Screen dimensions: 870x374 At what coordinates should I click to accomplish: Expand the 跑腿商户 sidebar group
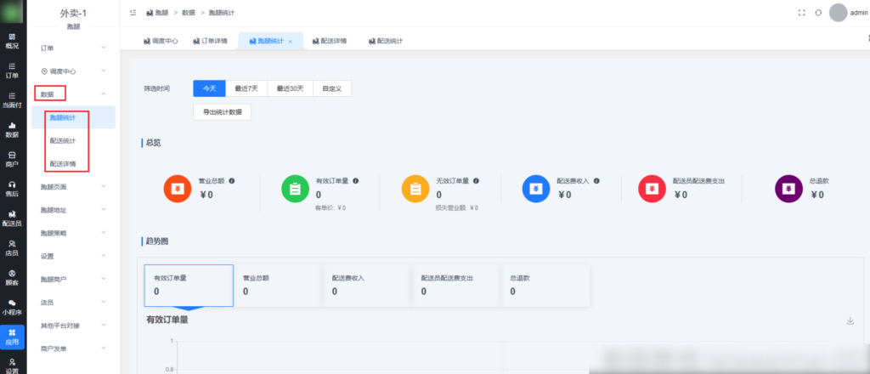73,279
